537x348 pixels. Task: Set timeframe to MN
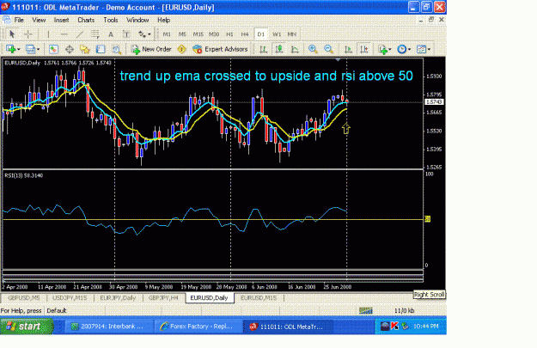pyautogui.click(x=292, y=34)
